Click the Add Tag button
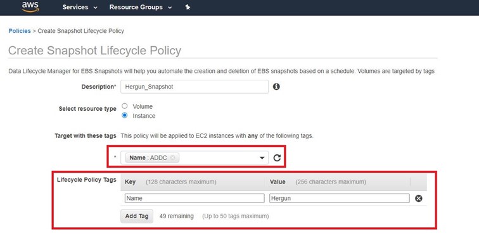 pos(137,216)
